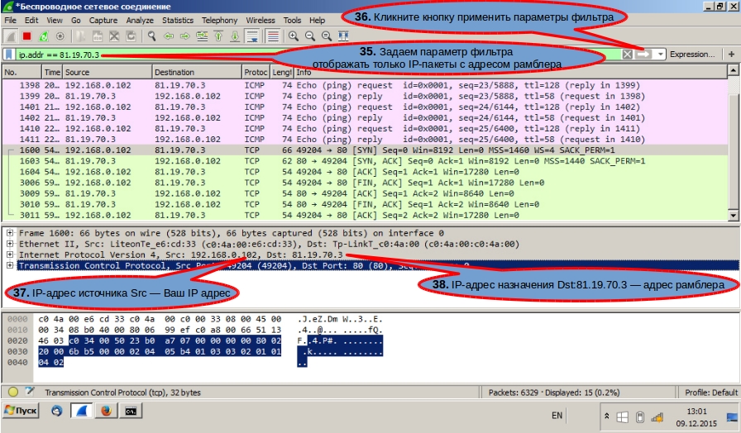Go back in packet history with the left arrow
This screenshot has width=741, height=433.
click(168, 36)
